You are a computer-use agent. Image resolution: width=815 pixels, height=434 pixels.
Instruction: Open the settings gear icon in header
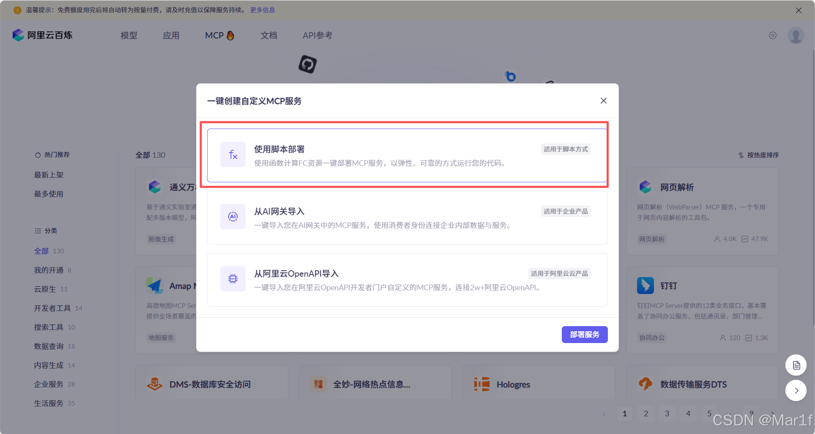click(x=773, y=36)
